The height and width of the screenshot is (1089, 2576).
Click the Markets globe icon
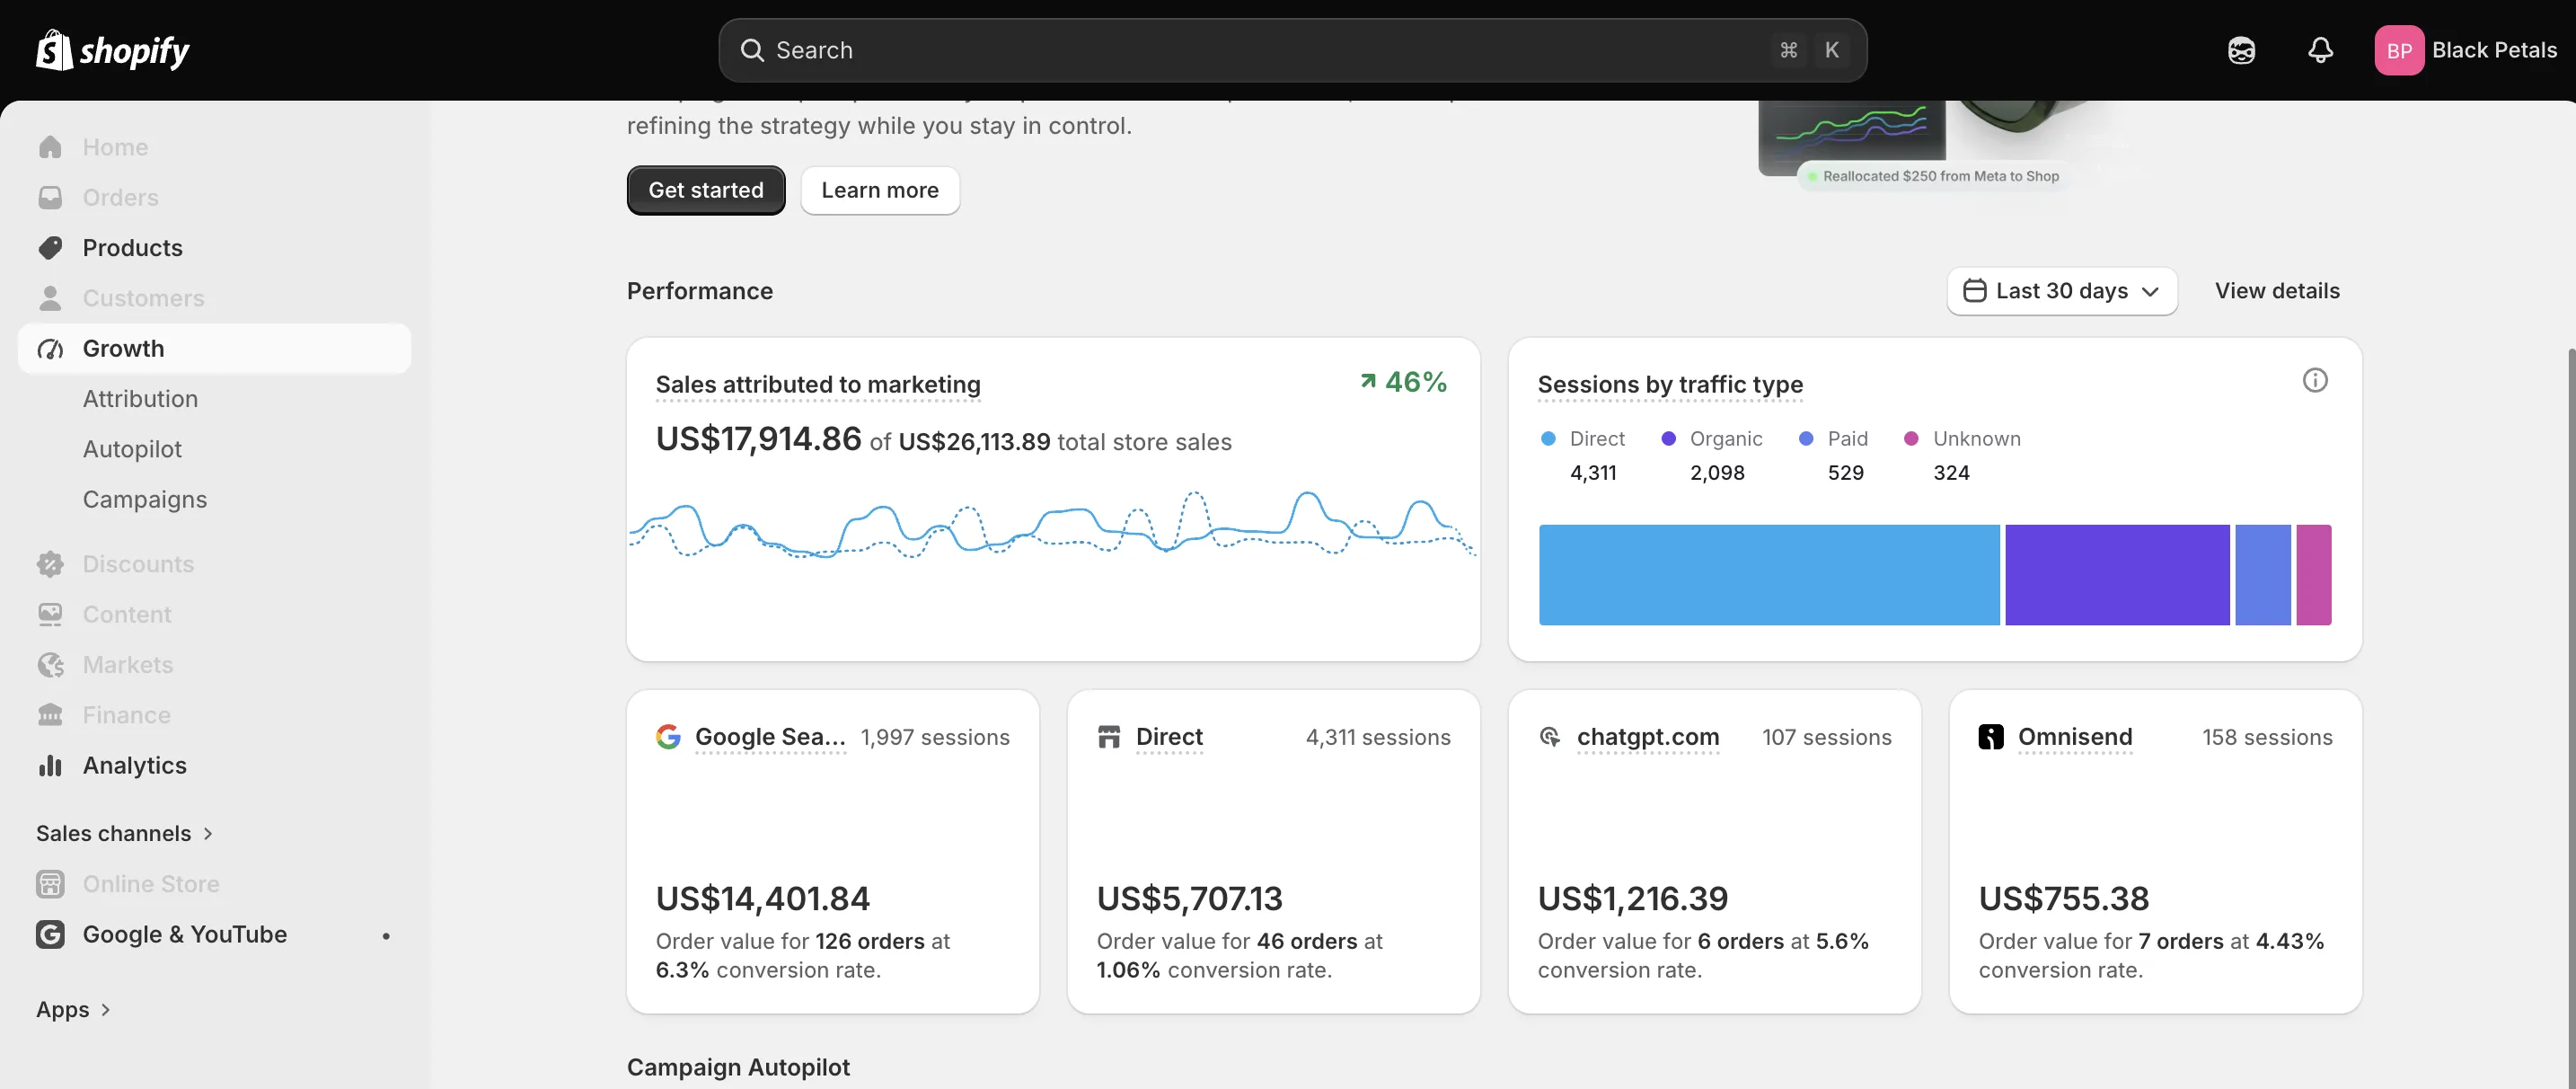click(50, 665)
